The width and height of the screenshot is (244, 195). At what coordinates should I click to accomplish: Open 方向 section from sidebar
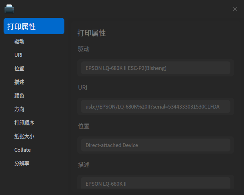click(x=19, y=109)
